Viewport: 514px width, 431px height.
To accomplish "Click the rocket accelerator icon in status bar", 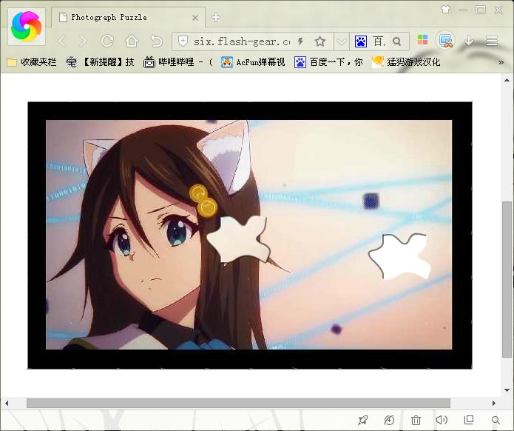I will click(x=362, y=421).
